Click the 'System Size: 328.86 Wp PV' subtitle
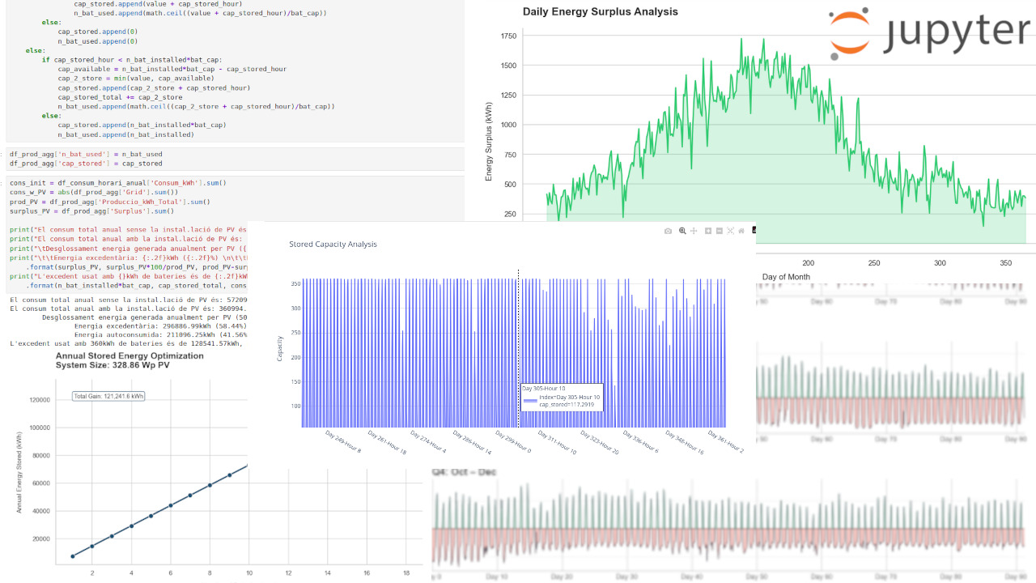 (113, 366)
